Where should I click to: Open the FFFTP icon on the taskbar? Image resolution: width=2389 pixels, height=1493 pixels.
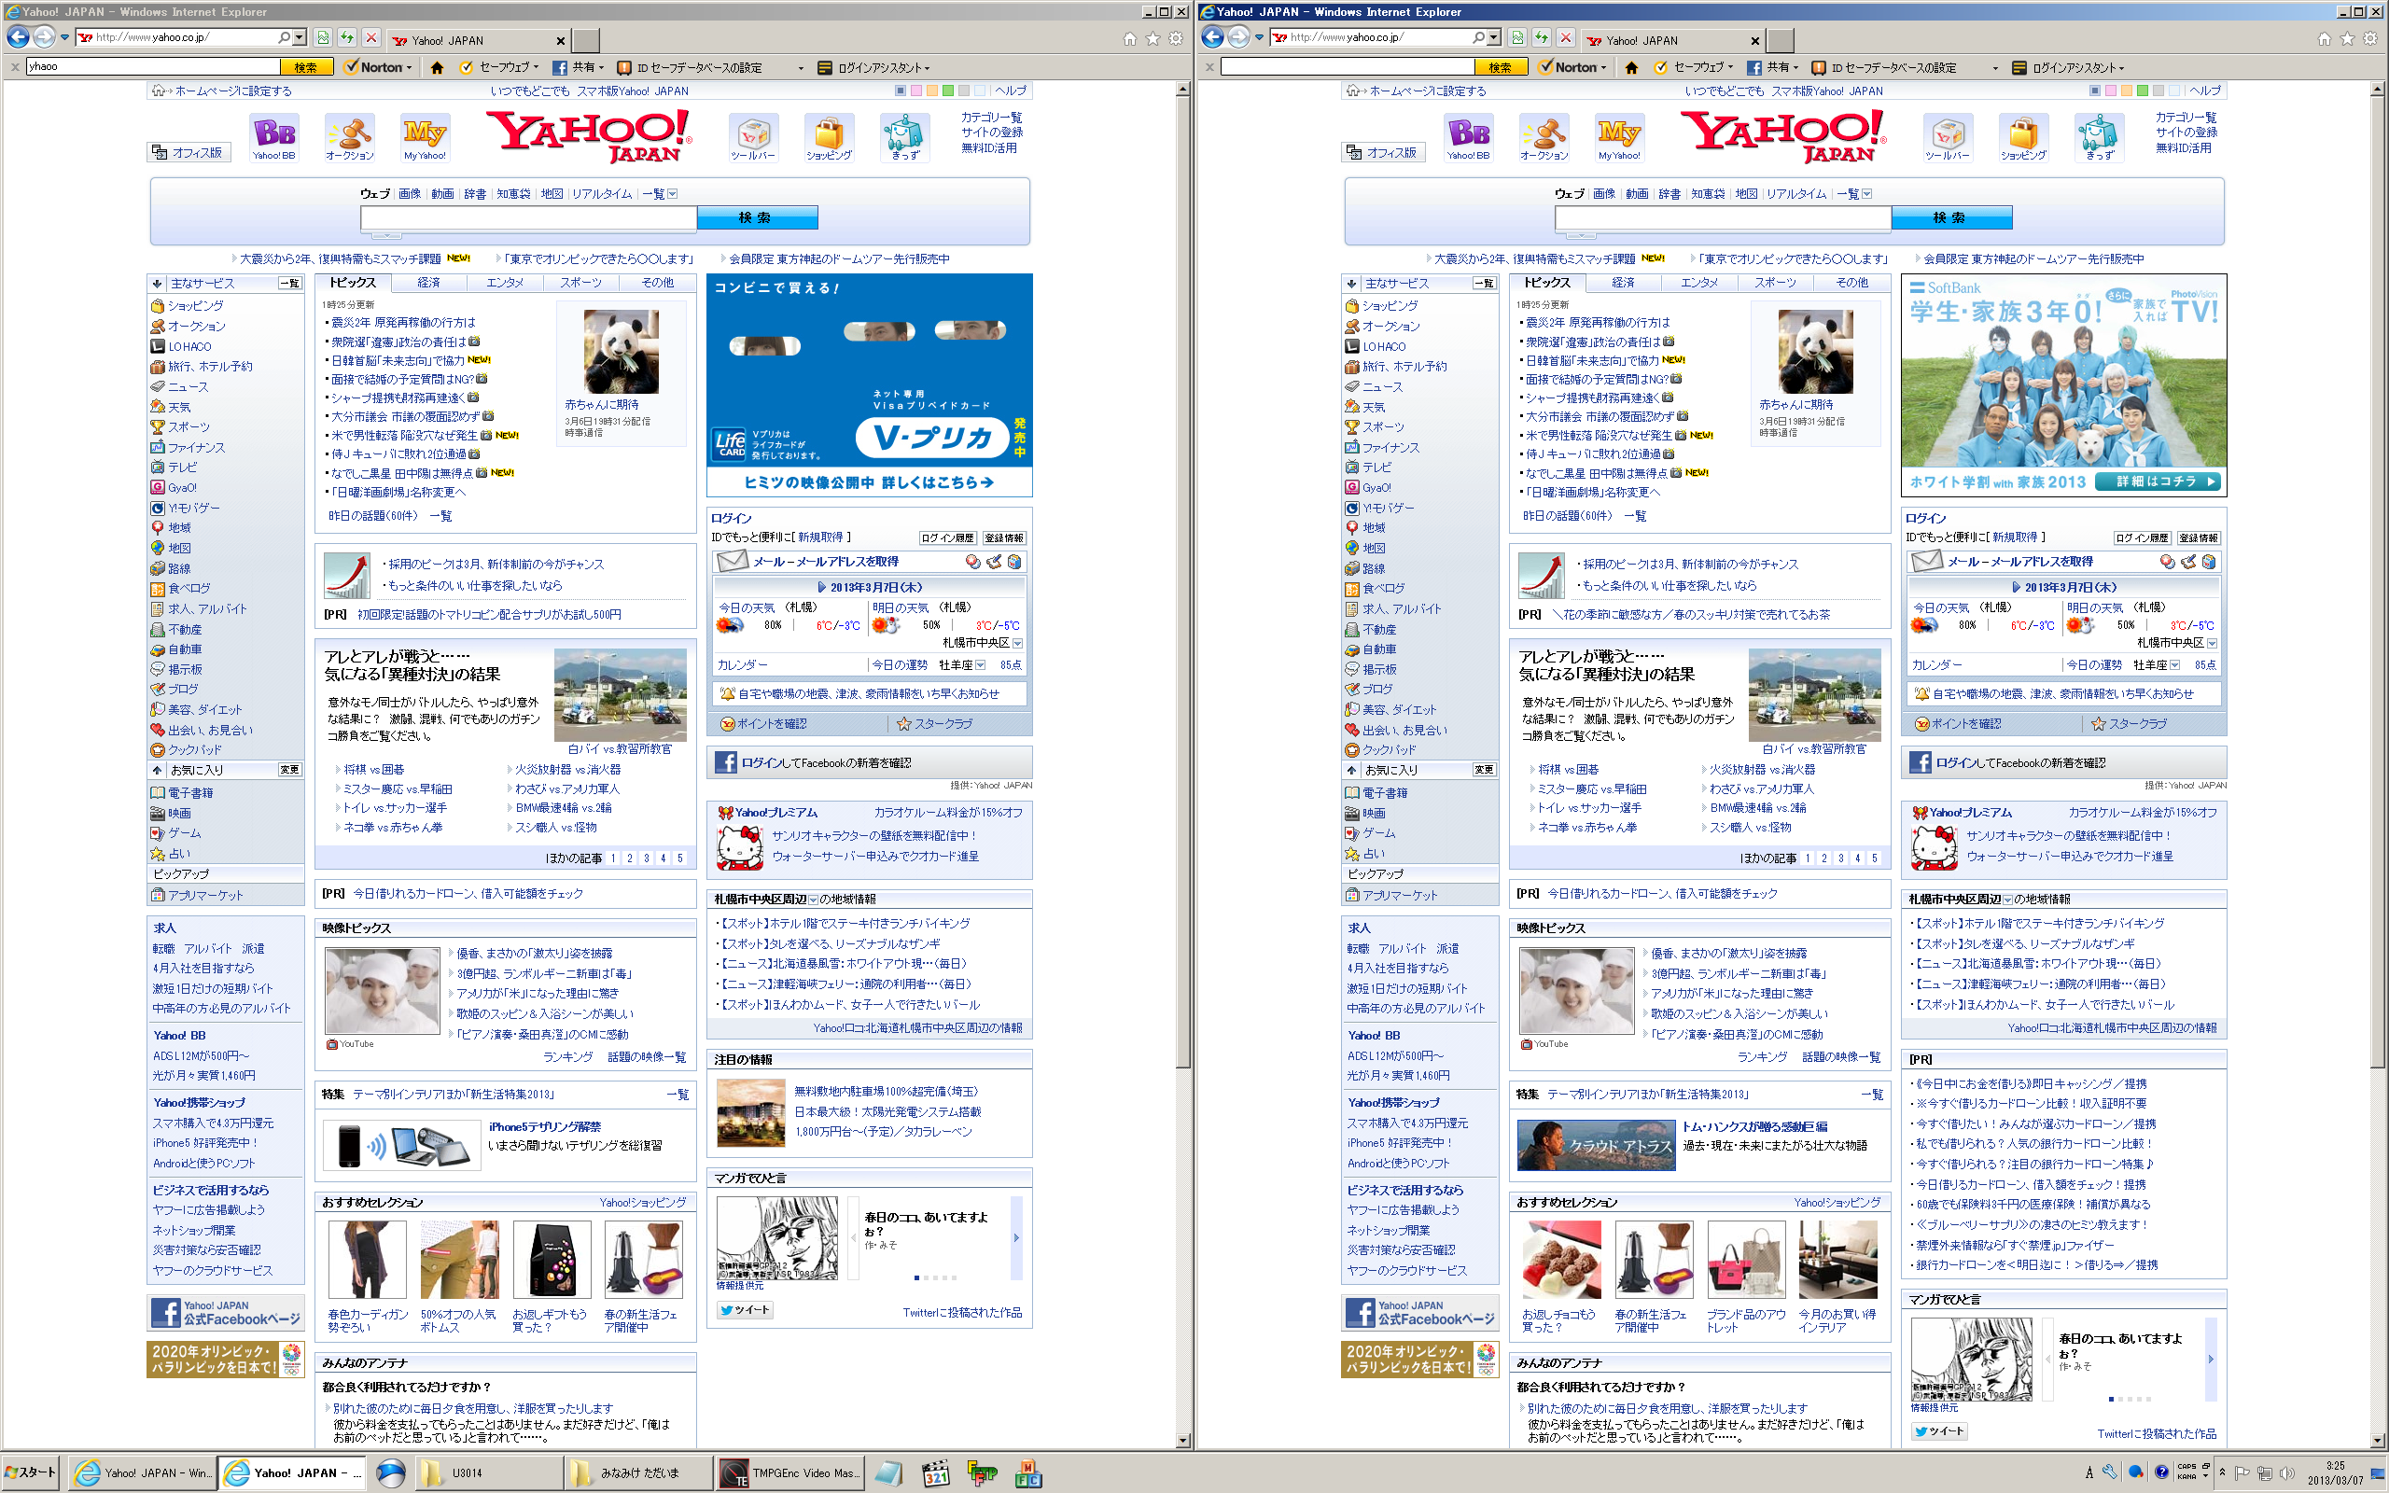[982, 1473]
